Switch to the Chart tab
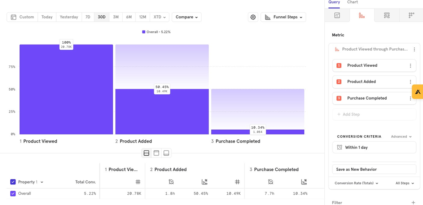 click(352, 3)
